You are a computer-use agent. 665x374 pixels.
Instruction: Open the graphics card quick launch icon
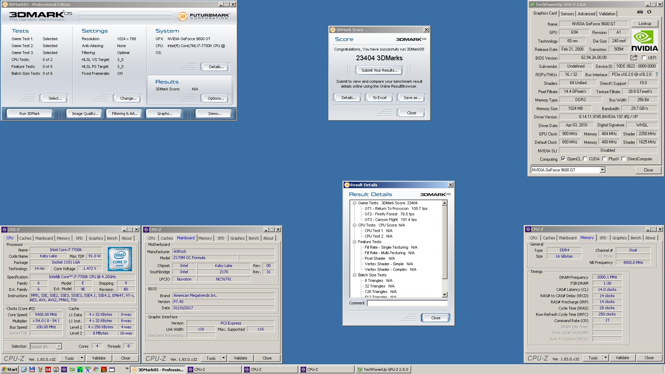(x=72, y=369)
